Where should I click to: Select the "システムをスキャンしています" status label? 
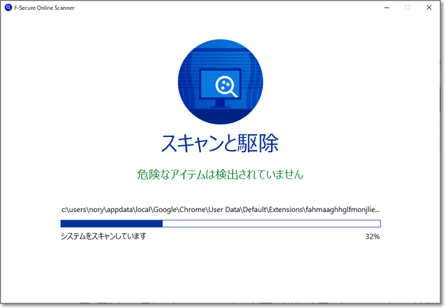(x=104, y=236)
